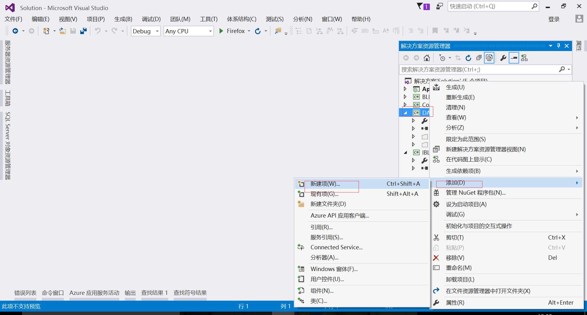Switch to the 错误列表 tab
The height and width of the screenshot is (315, 587).
pyautogui.click(x=25, y=293)
